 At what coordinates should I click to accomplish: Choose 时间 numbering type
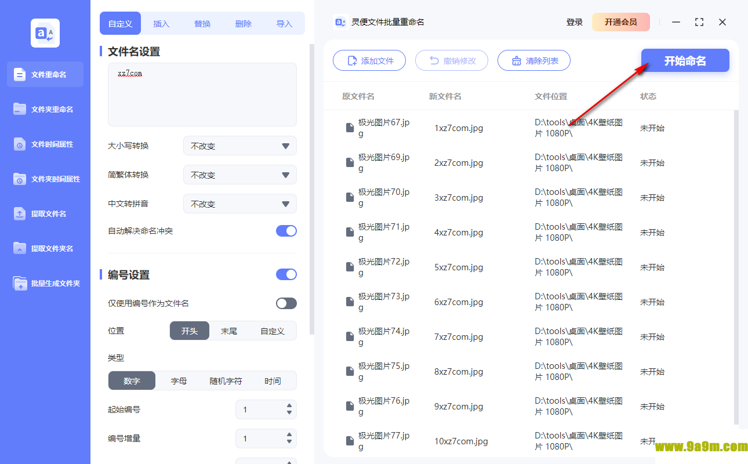pyautogui.click(x=273, y=380)
